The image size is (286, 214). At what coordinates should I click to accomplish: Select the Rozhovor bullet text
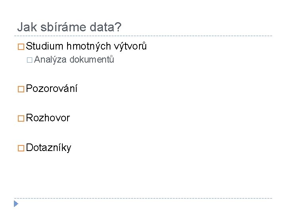click(48, 118)
